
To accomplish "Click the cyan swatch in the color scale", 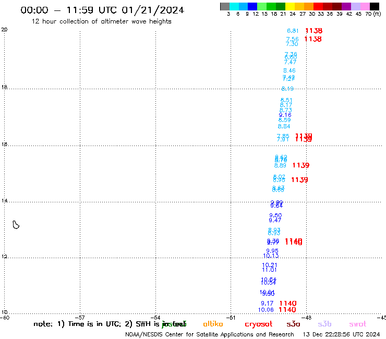I will pyautogui.click(x=234, y=6).
